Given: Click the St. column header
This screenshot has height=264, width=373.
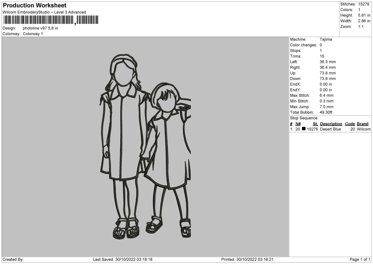Looking at the screenshot, I should tap(315, 124).
